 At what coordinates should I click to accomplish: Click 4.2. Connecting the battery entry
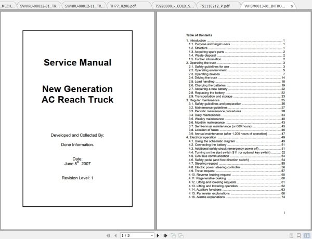pyautogui.click(x=237, y=145)
